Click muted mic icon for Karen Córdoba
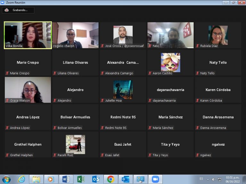Image resolution: width=246 pixels, height=184 pixels. 197,100
